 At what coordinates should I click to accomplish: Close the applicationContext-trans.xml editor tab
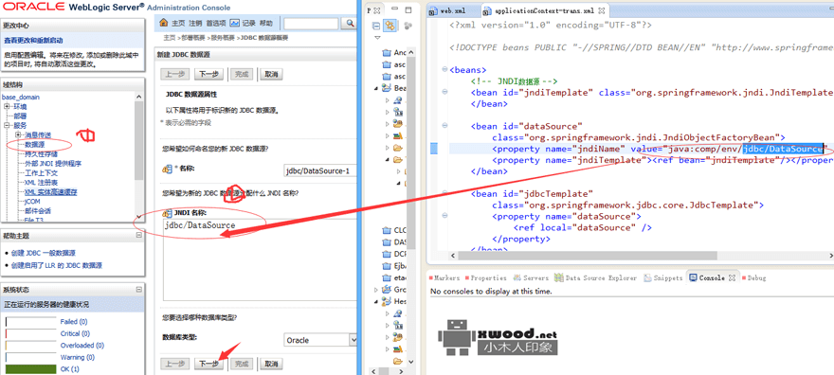(x=602, y=11)
